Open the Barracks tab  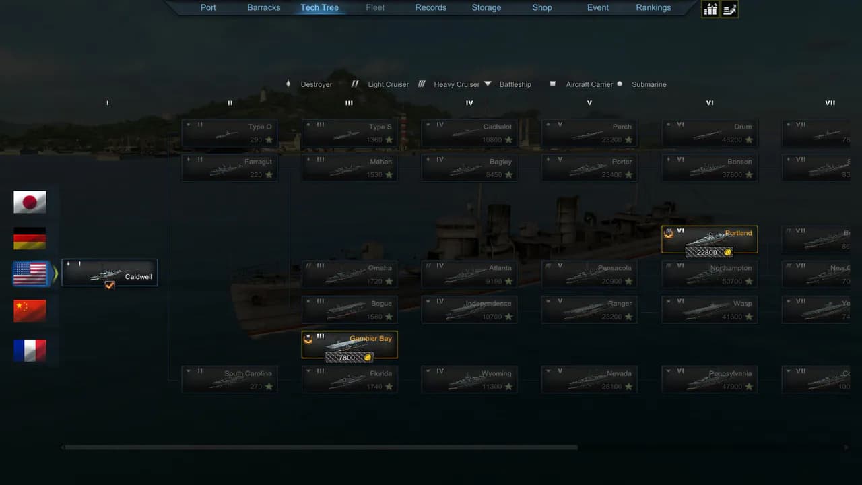pos(264,7)
